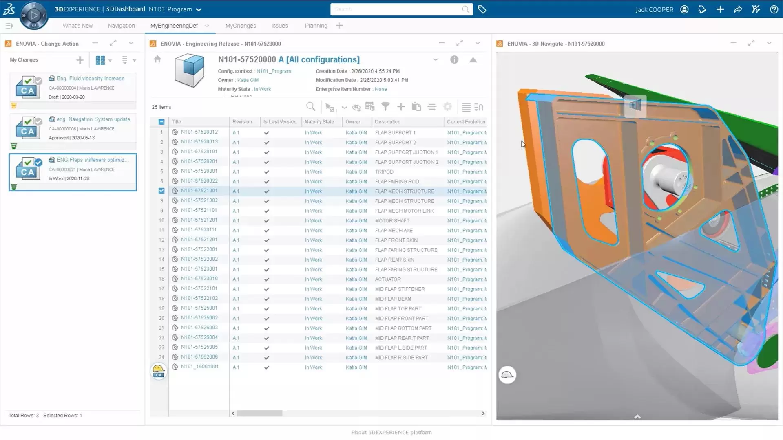Screen dimensions: 783x440
Task: Click the panel toggle icon in 3D view
Action: 635,106
